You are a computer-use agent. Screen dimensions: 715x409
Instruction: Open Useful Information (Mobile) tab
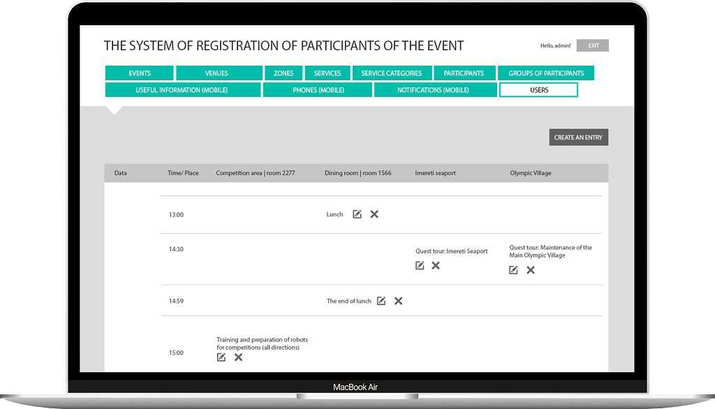pyautogui.click(x=183, y=90)
